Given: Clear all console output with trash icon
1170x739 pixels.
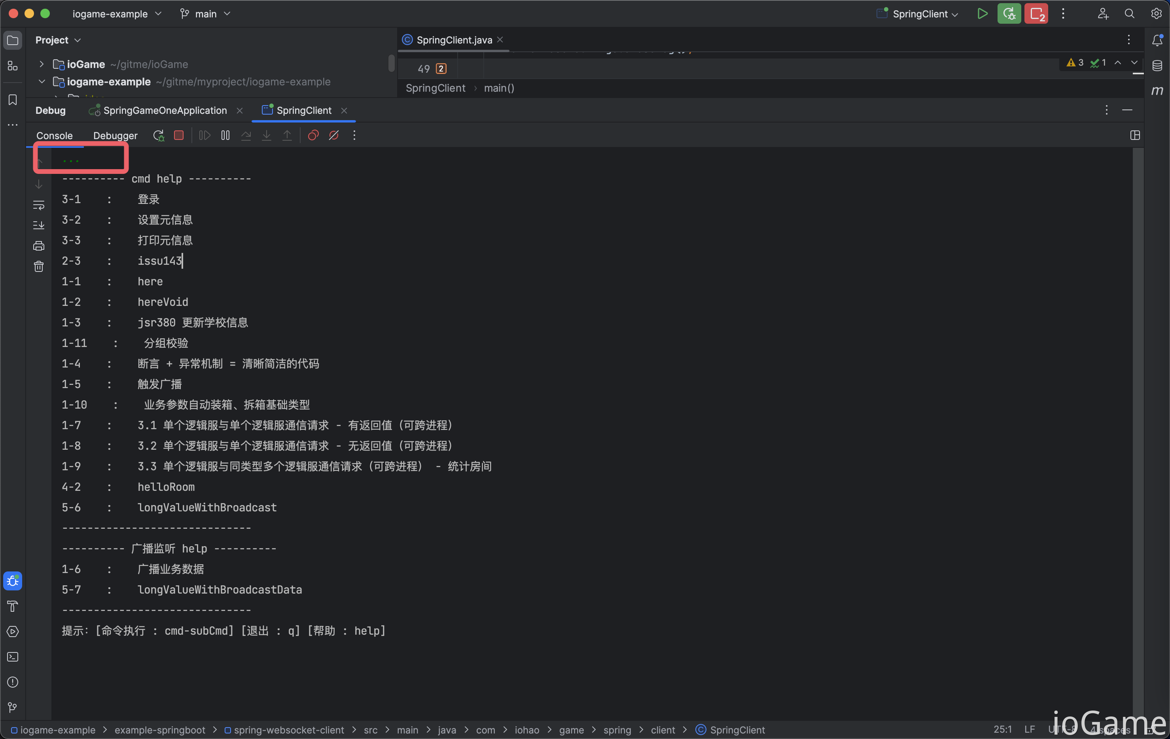Looking at the screenshot, I should click(x=39, y=267).
